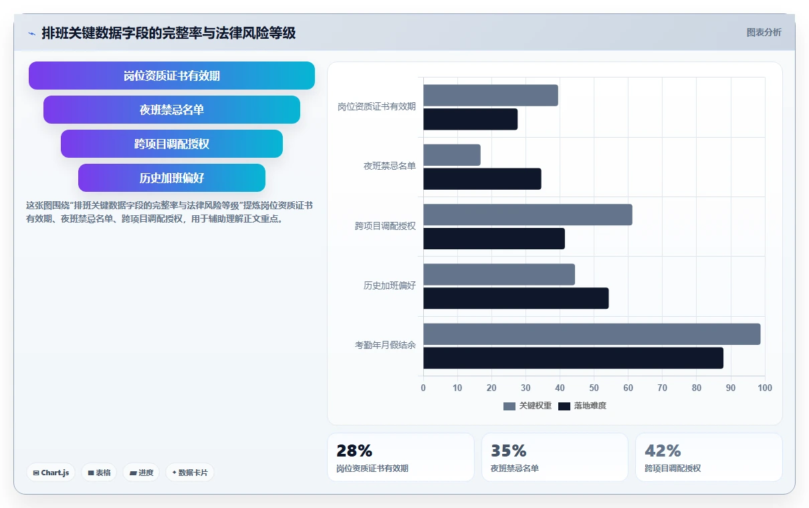This screenshot has height=508, width=809.
Task: Select the 岗位资质证书有效期 funnel stage
Action: (x=172, y=76)
